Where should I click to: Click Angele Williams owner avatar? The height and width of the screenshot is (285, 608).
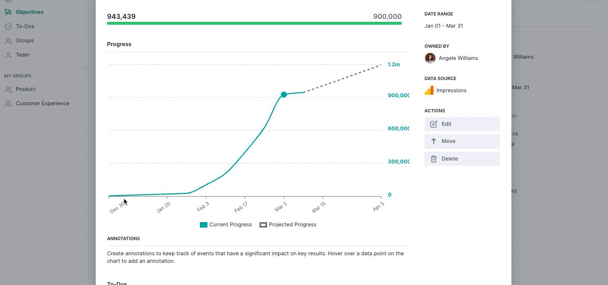point(430,58)
